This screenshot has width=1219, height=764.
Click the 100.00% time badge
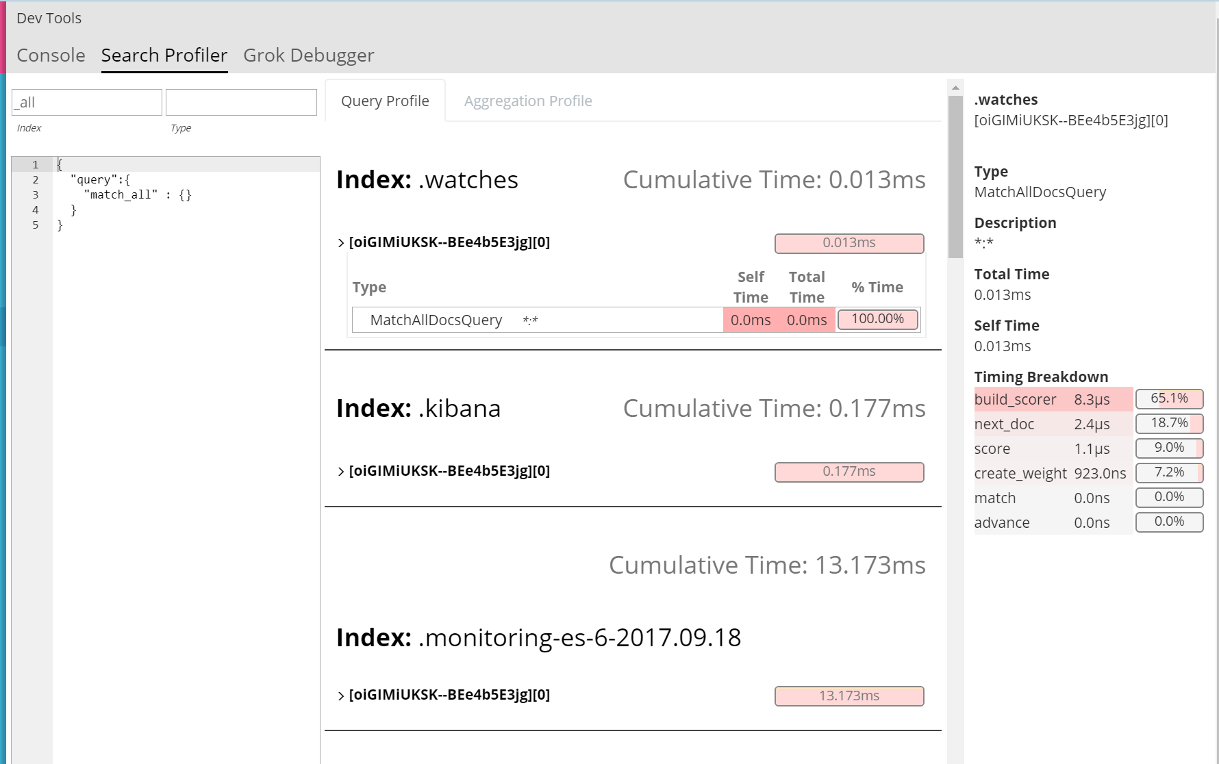pos(878,319)
